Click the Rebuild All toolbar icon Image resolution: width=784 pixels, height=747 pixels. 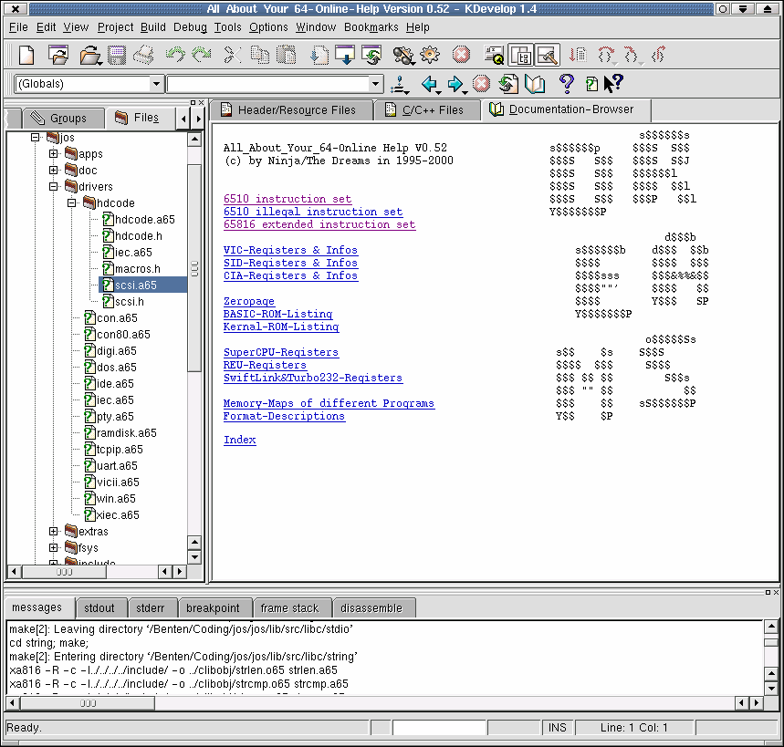[371, 55]
